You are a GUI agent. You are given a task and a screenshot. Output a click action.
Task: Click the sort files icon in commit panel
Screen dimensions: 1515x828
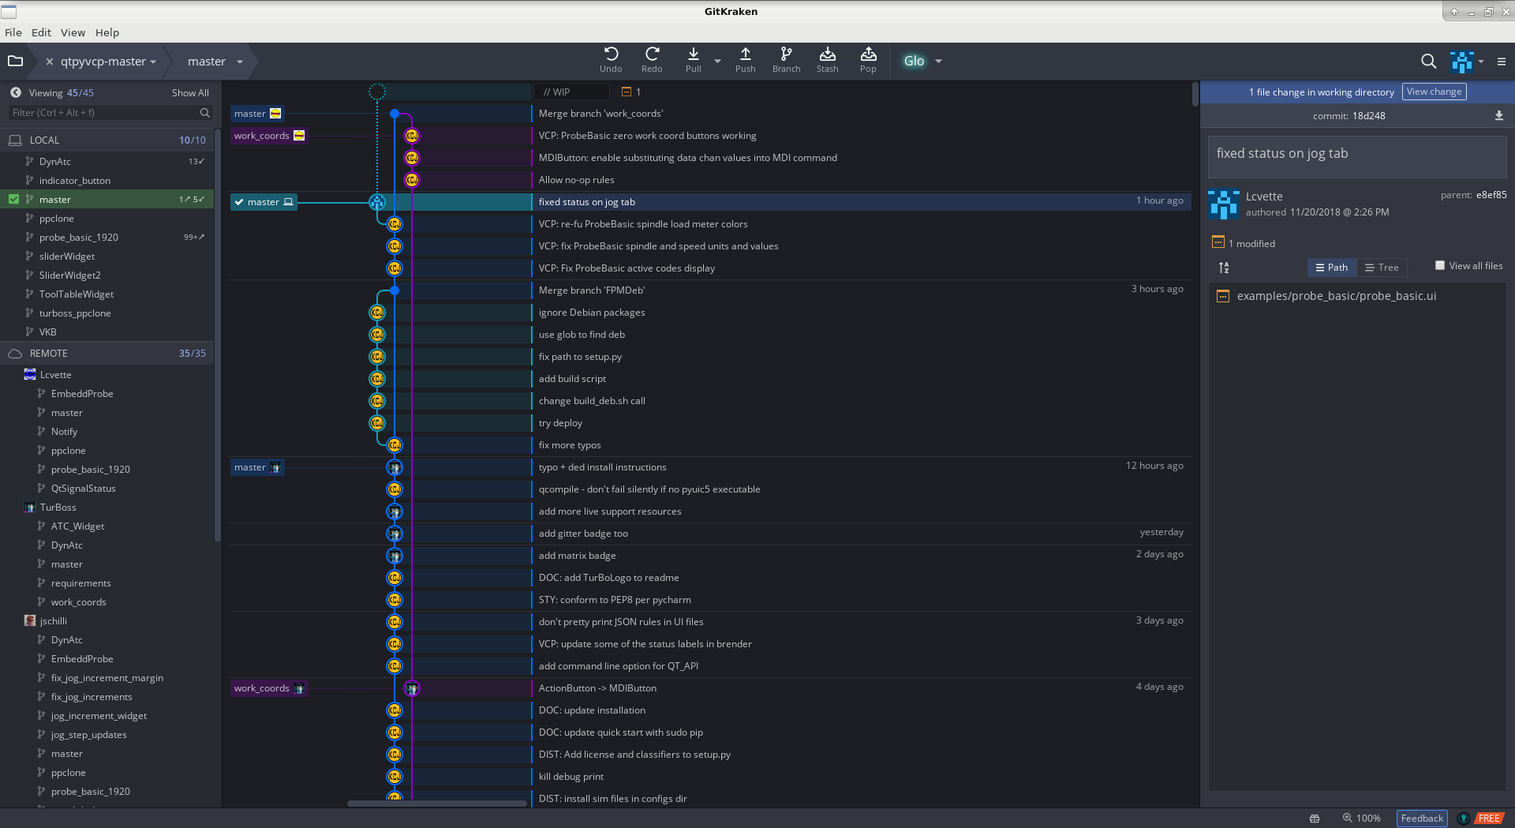tap(1224, 268)
